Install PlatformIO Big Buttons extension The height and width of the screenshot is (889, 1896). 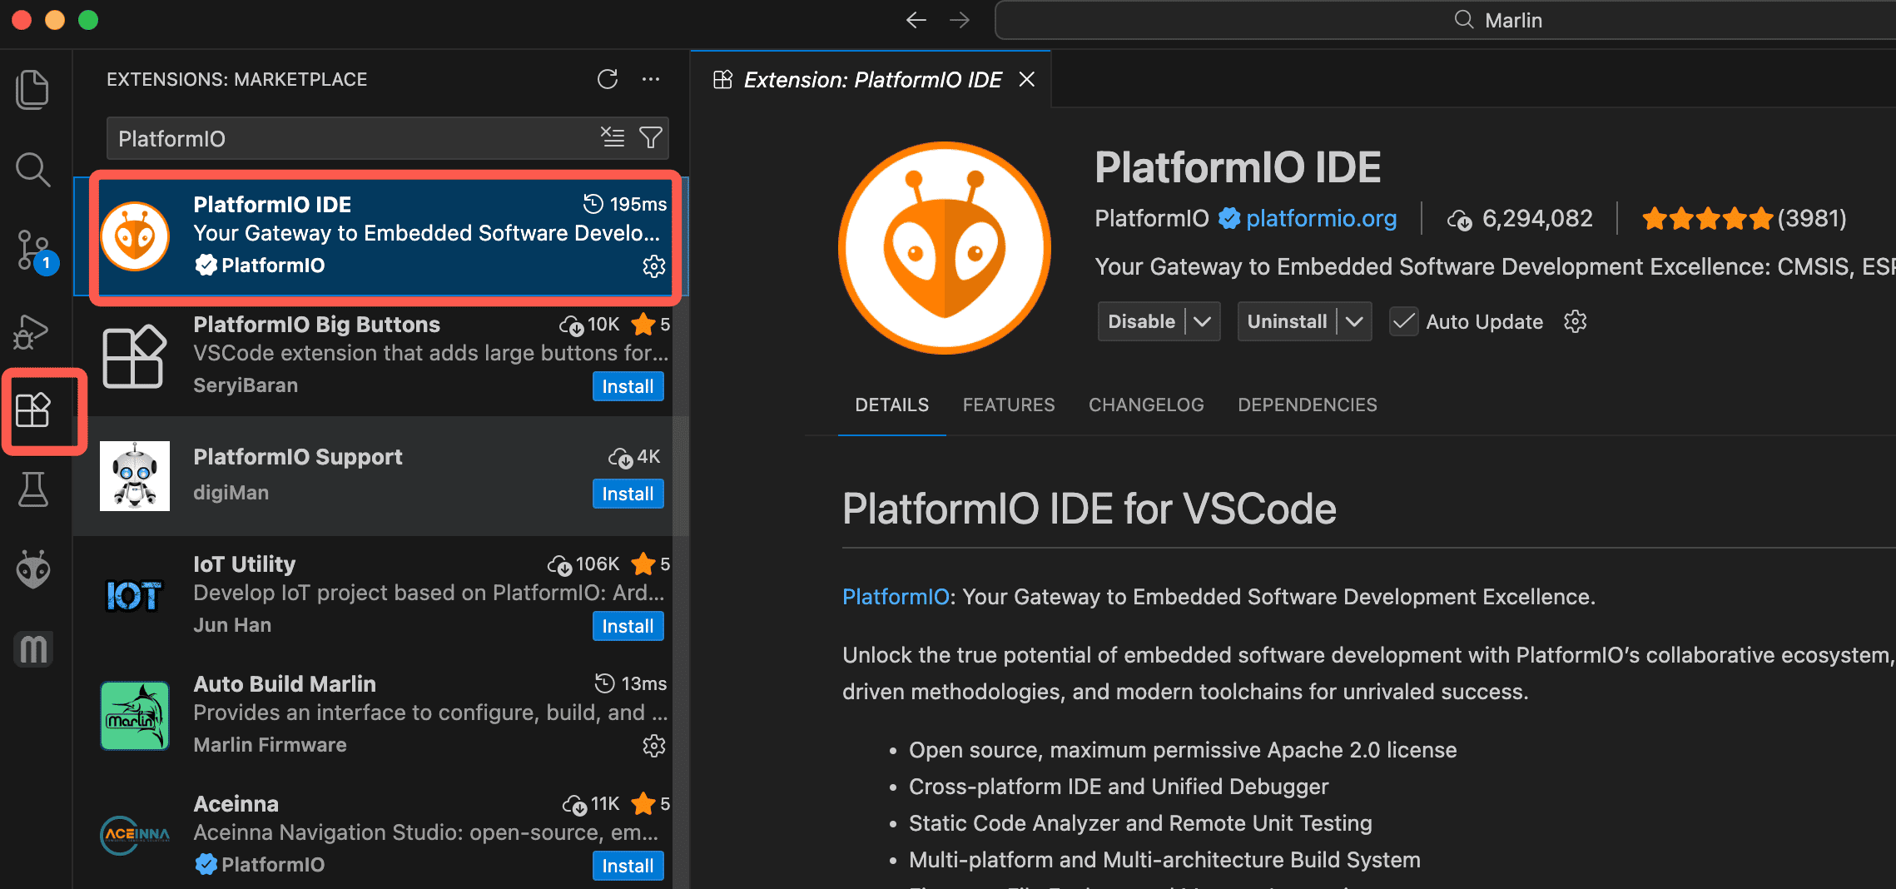click(628, 387)
